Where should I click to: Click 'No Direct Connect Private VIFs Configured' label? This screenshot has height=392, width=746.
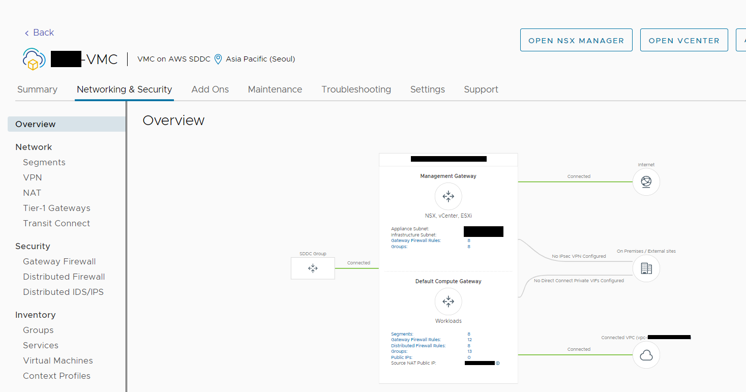pyautogui.click(x=579, y=281)
